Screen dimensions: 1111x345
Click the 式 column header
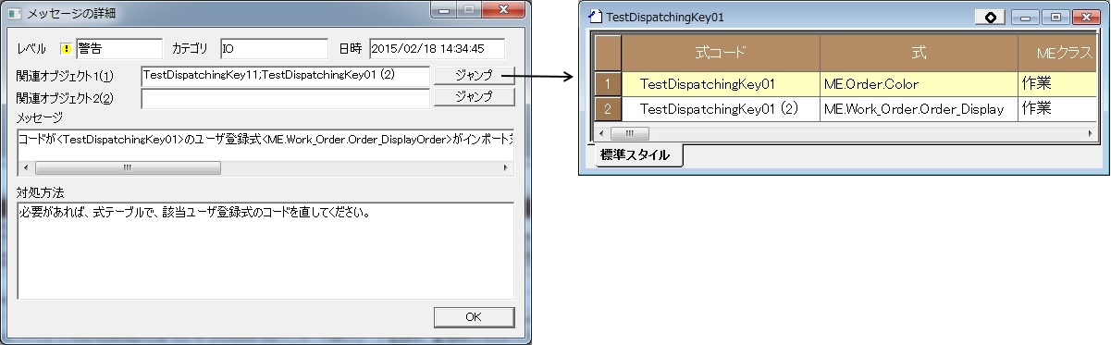coord(919,54)
